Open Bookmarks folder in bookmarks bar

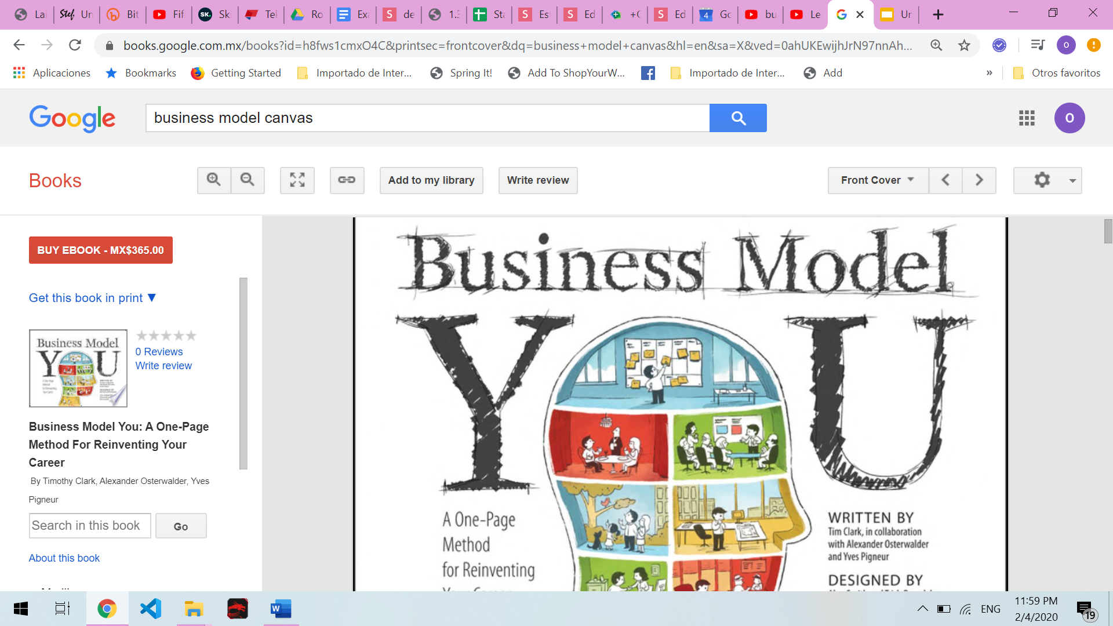click(x=141, y=73)
